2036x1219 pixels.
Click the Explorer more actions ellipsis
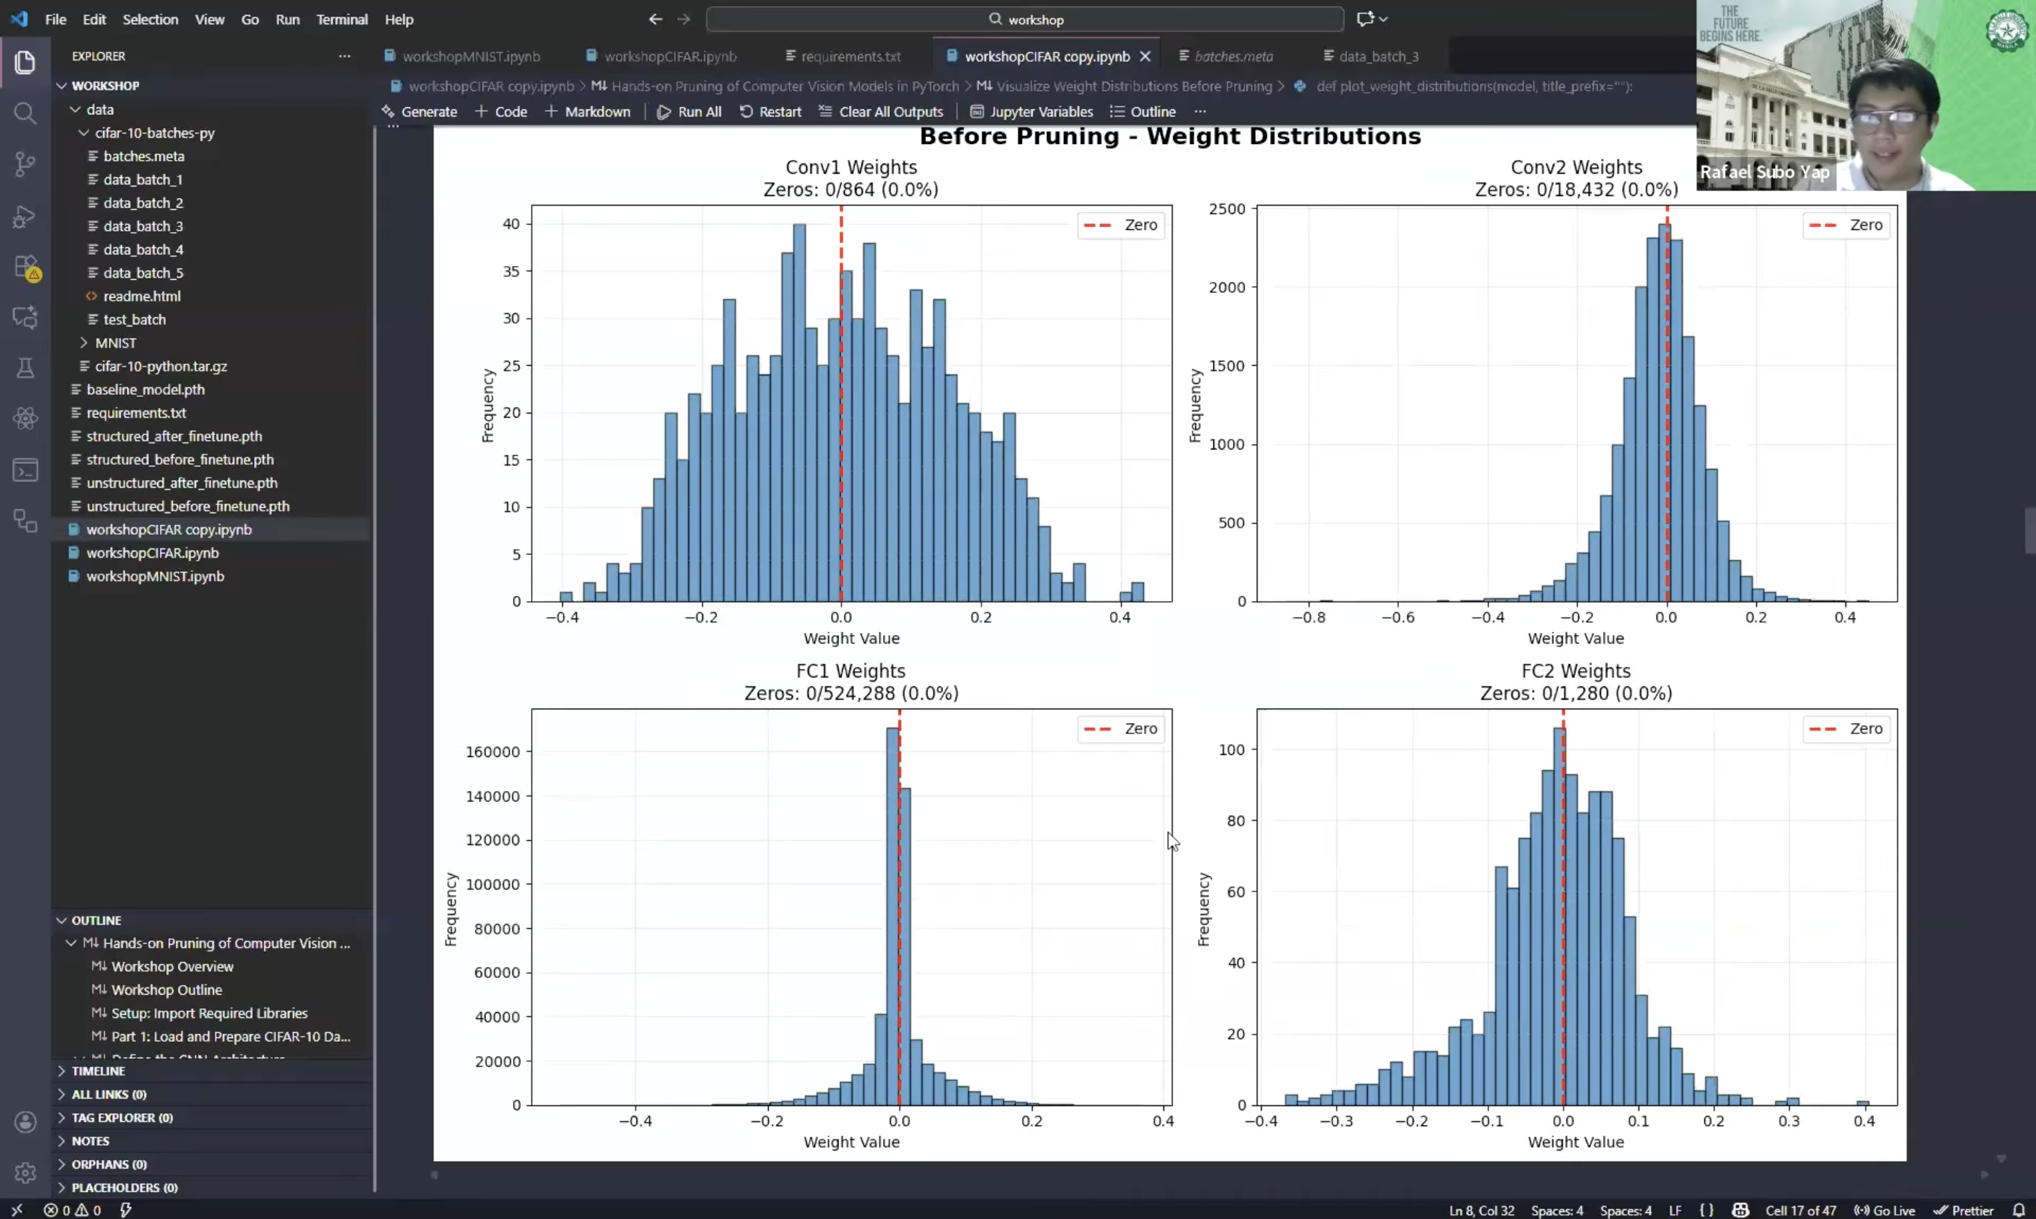click(344, 56)
